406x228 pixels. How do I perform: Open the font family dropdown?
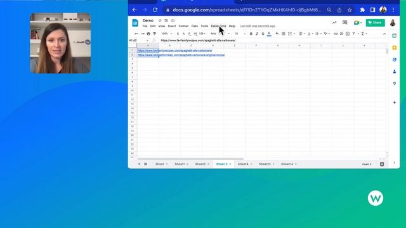click(x=220, y=34)
